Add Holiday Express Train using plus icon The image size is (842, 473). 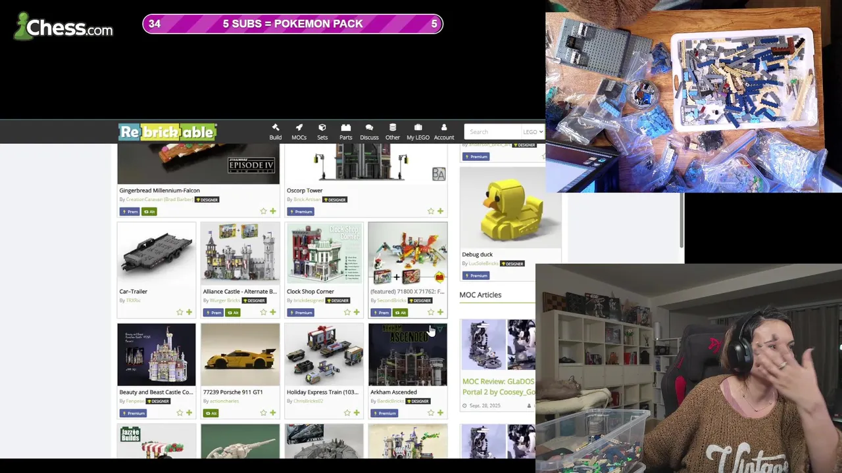[x=357, y=413]
